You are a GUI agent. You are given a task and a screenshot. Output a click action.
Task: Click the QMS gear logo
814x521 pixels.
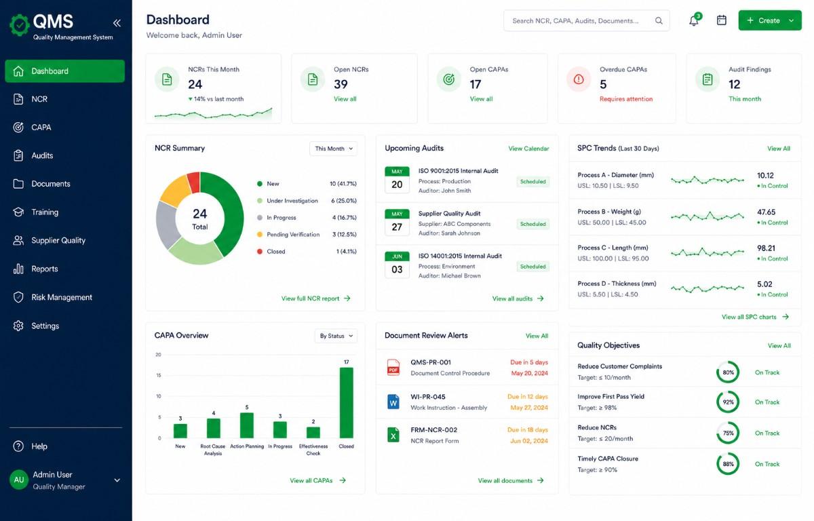[19, 25]
